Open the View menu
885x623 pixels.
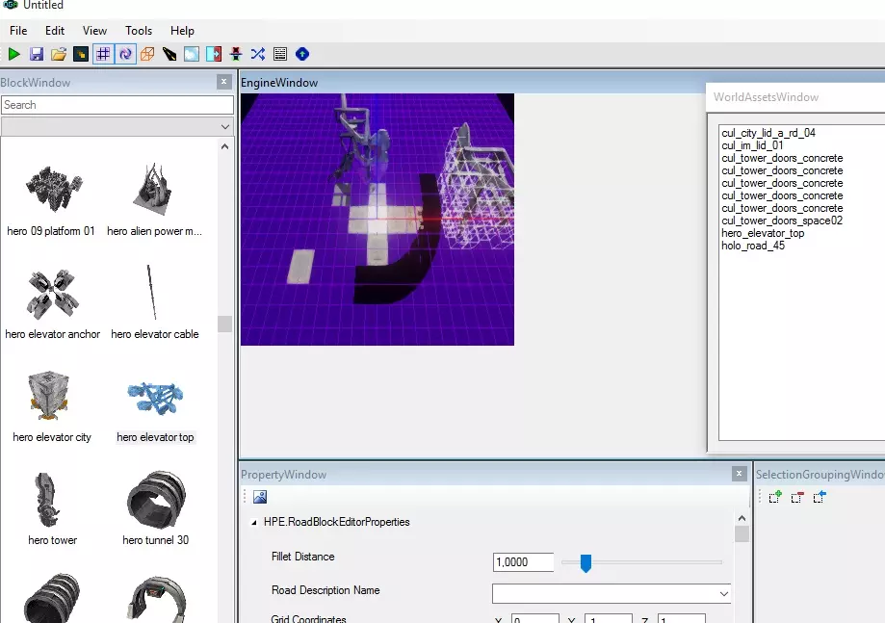tap(94, 31)
